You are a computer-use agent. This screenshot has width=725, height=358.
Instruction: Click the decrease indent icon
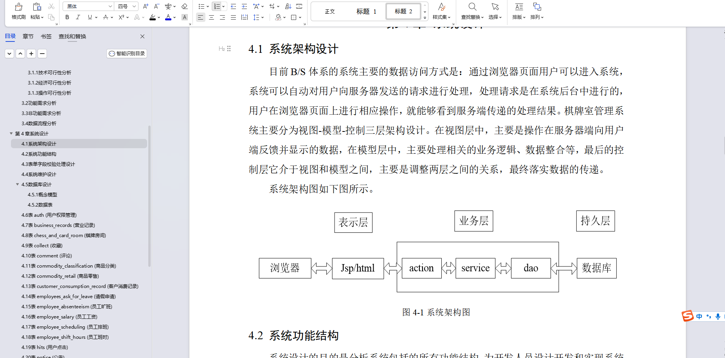tap(233, 6)
